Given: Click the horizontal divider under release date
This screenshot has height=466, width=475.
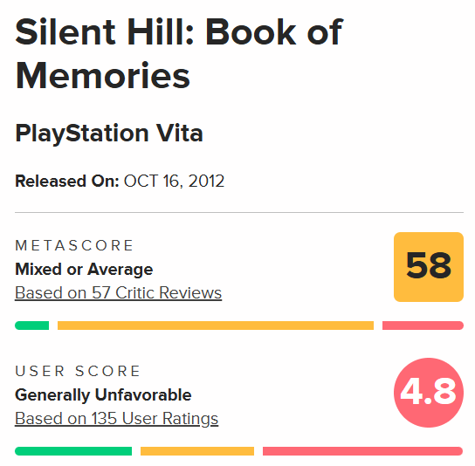Looking at the screenshot, I should [x=239, y=213].
